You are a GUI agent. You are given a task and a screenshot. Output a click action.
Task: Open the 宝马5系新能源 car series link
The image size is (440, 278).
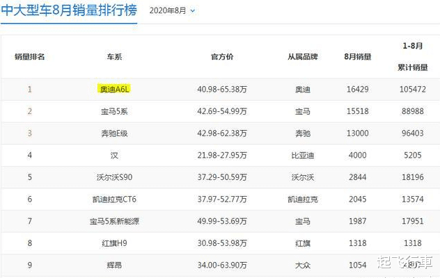[114, 222]
